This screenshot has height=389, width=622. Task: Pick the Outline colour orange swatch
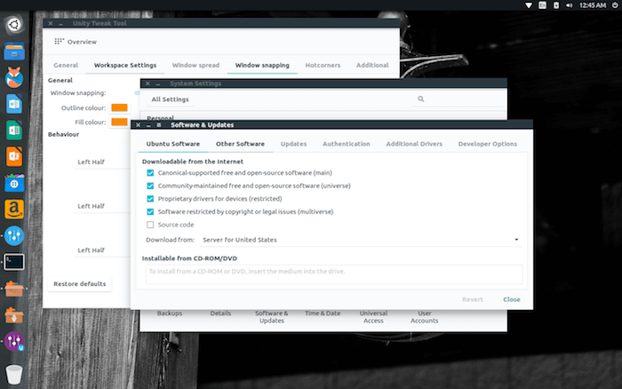click(119, 107)
